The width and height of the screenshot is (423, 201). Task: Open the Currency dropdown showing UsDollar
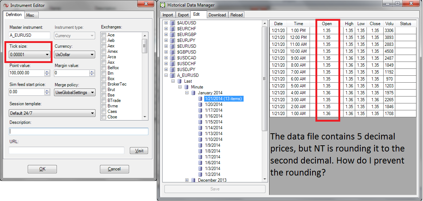75,55
